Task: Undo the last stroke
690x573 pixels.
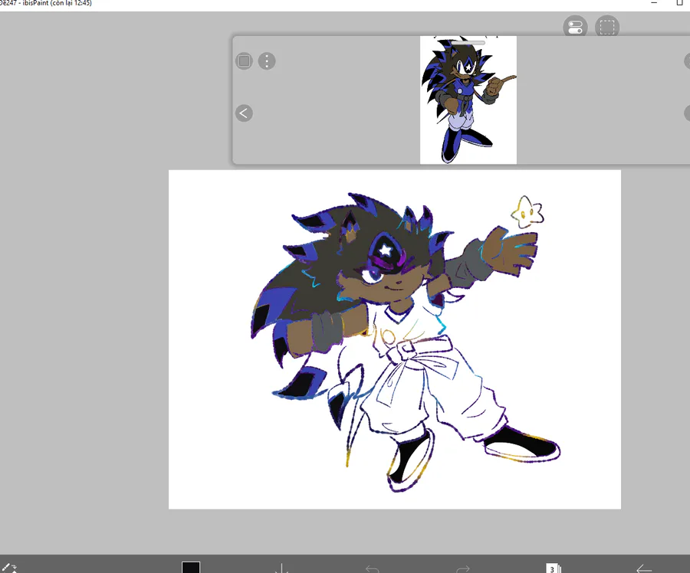Action: pos(373,568)
